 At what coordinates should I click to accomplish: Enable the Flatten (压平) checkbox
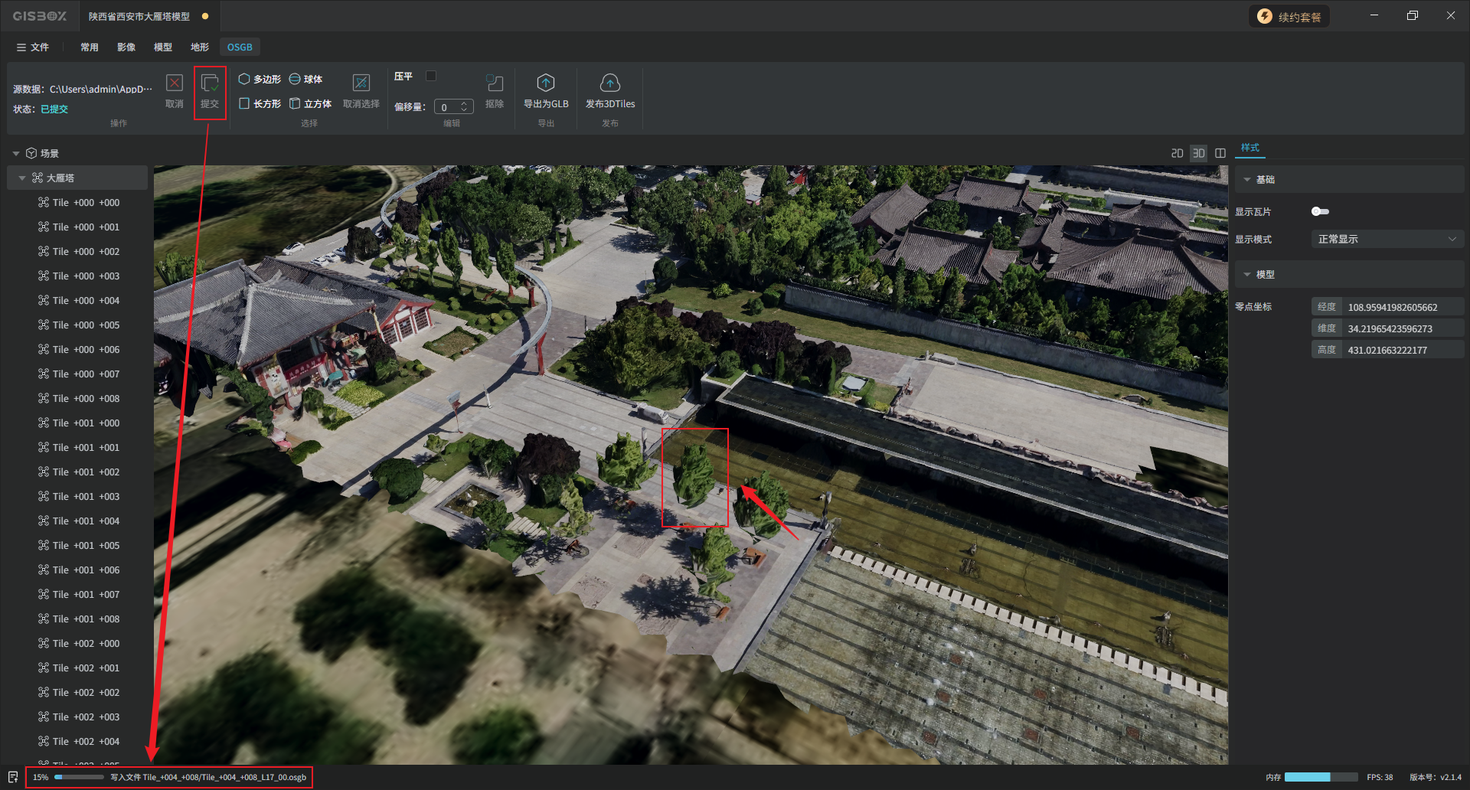tap(431, 76)
